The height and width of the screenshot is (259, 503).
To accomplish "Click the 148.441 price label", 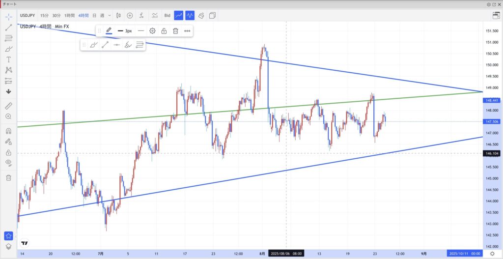I will (x=491, y=100).
